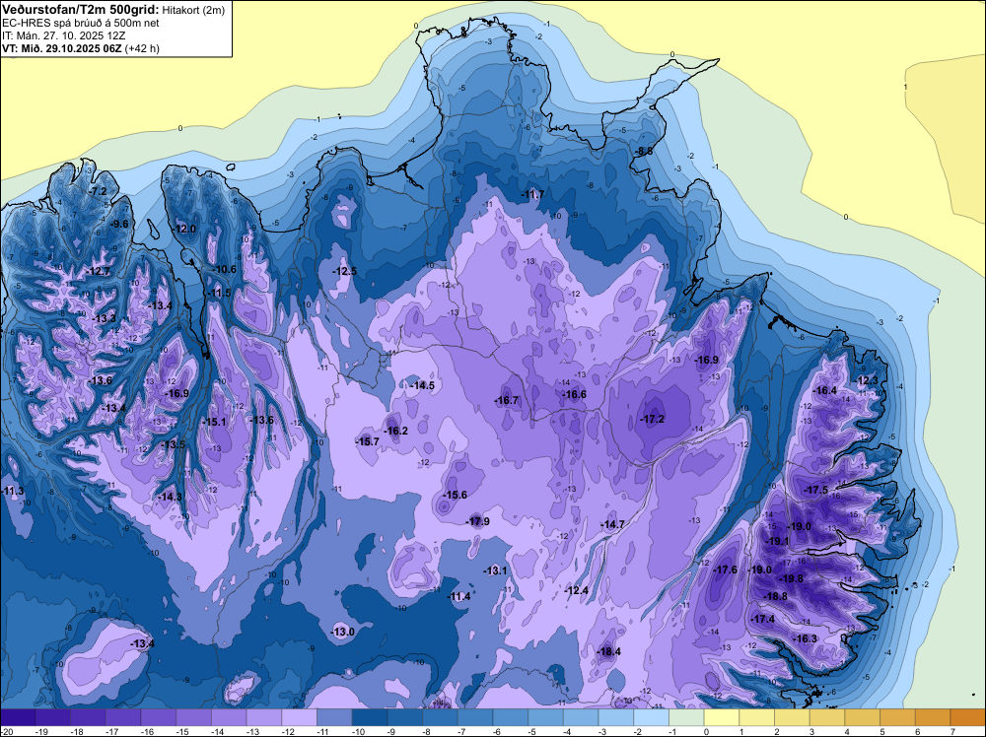Click the -12.4 temperature value

[577, 590]
